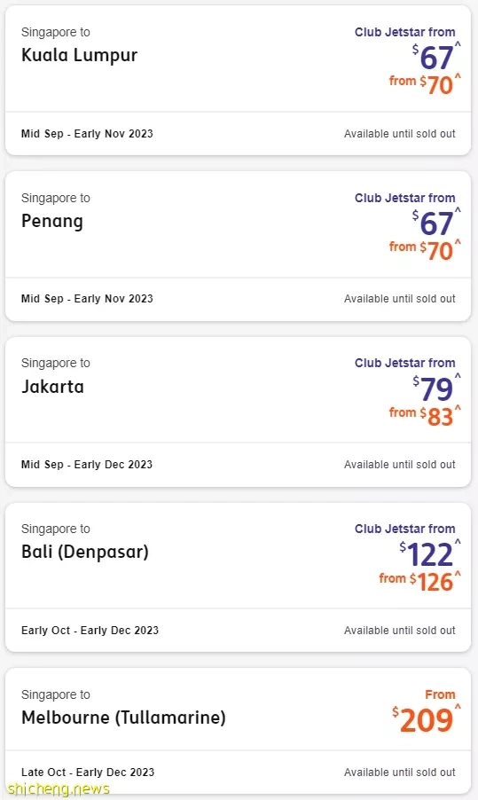This screenshot has width=478, height=800.
Task: Click the Early Oct - Early Dec 2023 Bali dates
Action: point(90,630)
